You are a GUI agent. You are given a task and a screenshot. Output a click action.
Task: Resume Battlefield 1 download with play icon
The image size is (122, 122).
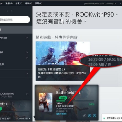click(x=85, y=116)
